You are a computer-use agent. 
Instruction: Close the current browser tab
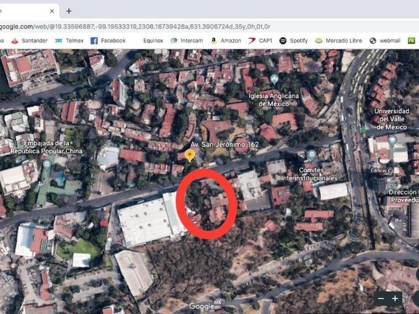(52, 11)
